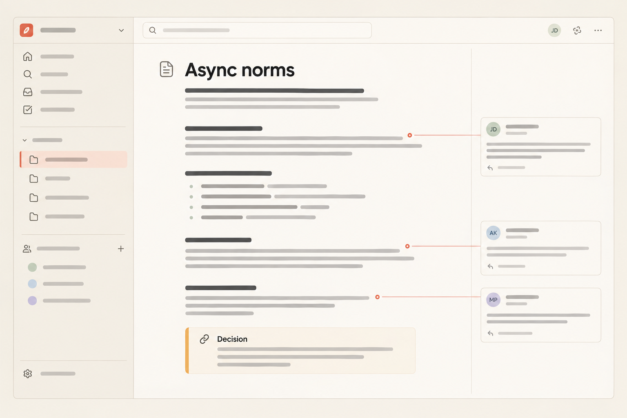The width and height of the screenshot is (627, 418).
Task: Open the JD profile avatar in header
Action: pos(554,30)
